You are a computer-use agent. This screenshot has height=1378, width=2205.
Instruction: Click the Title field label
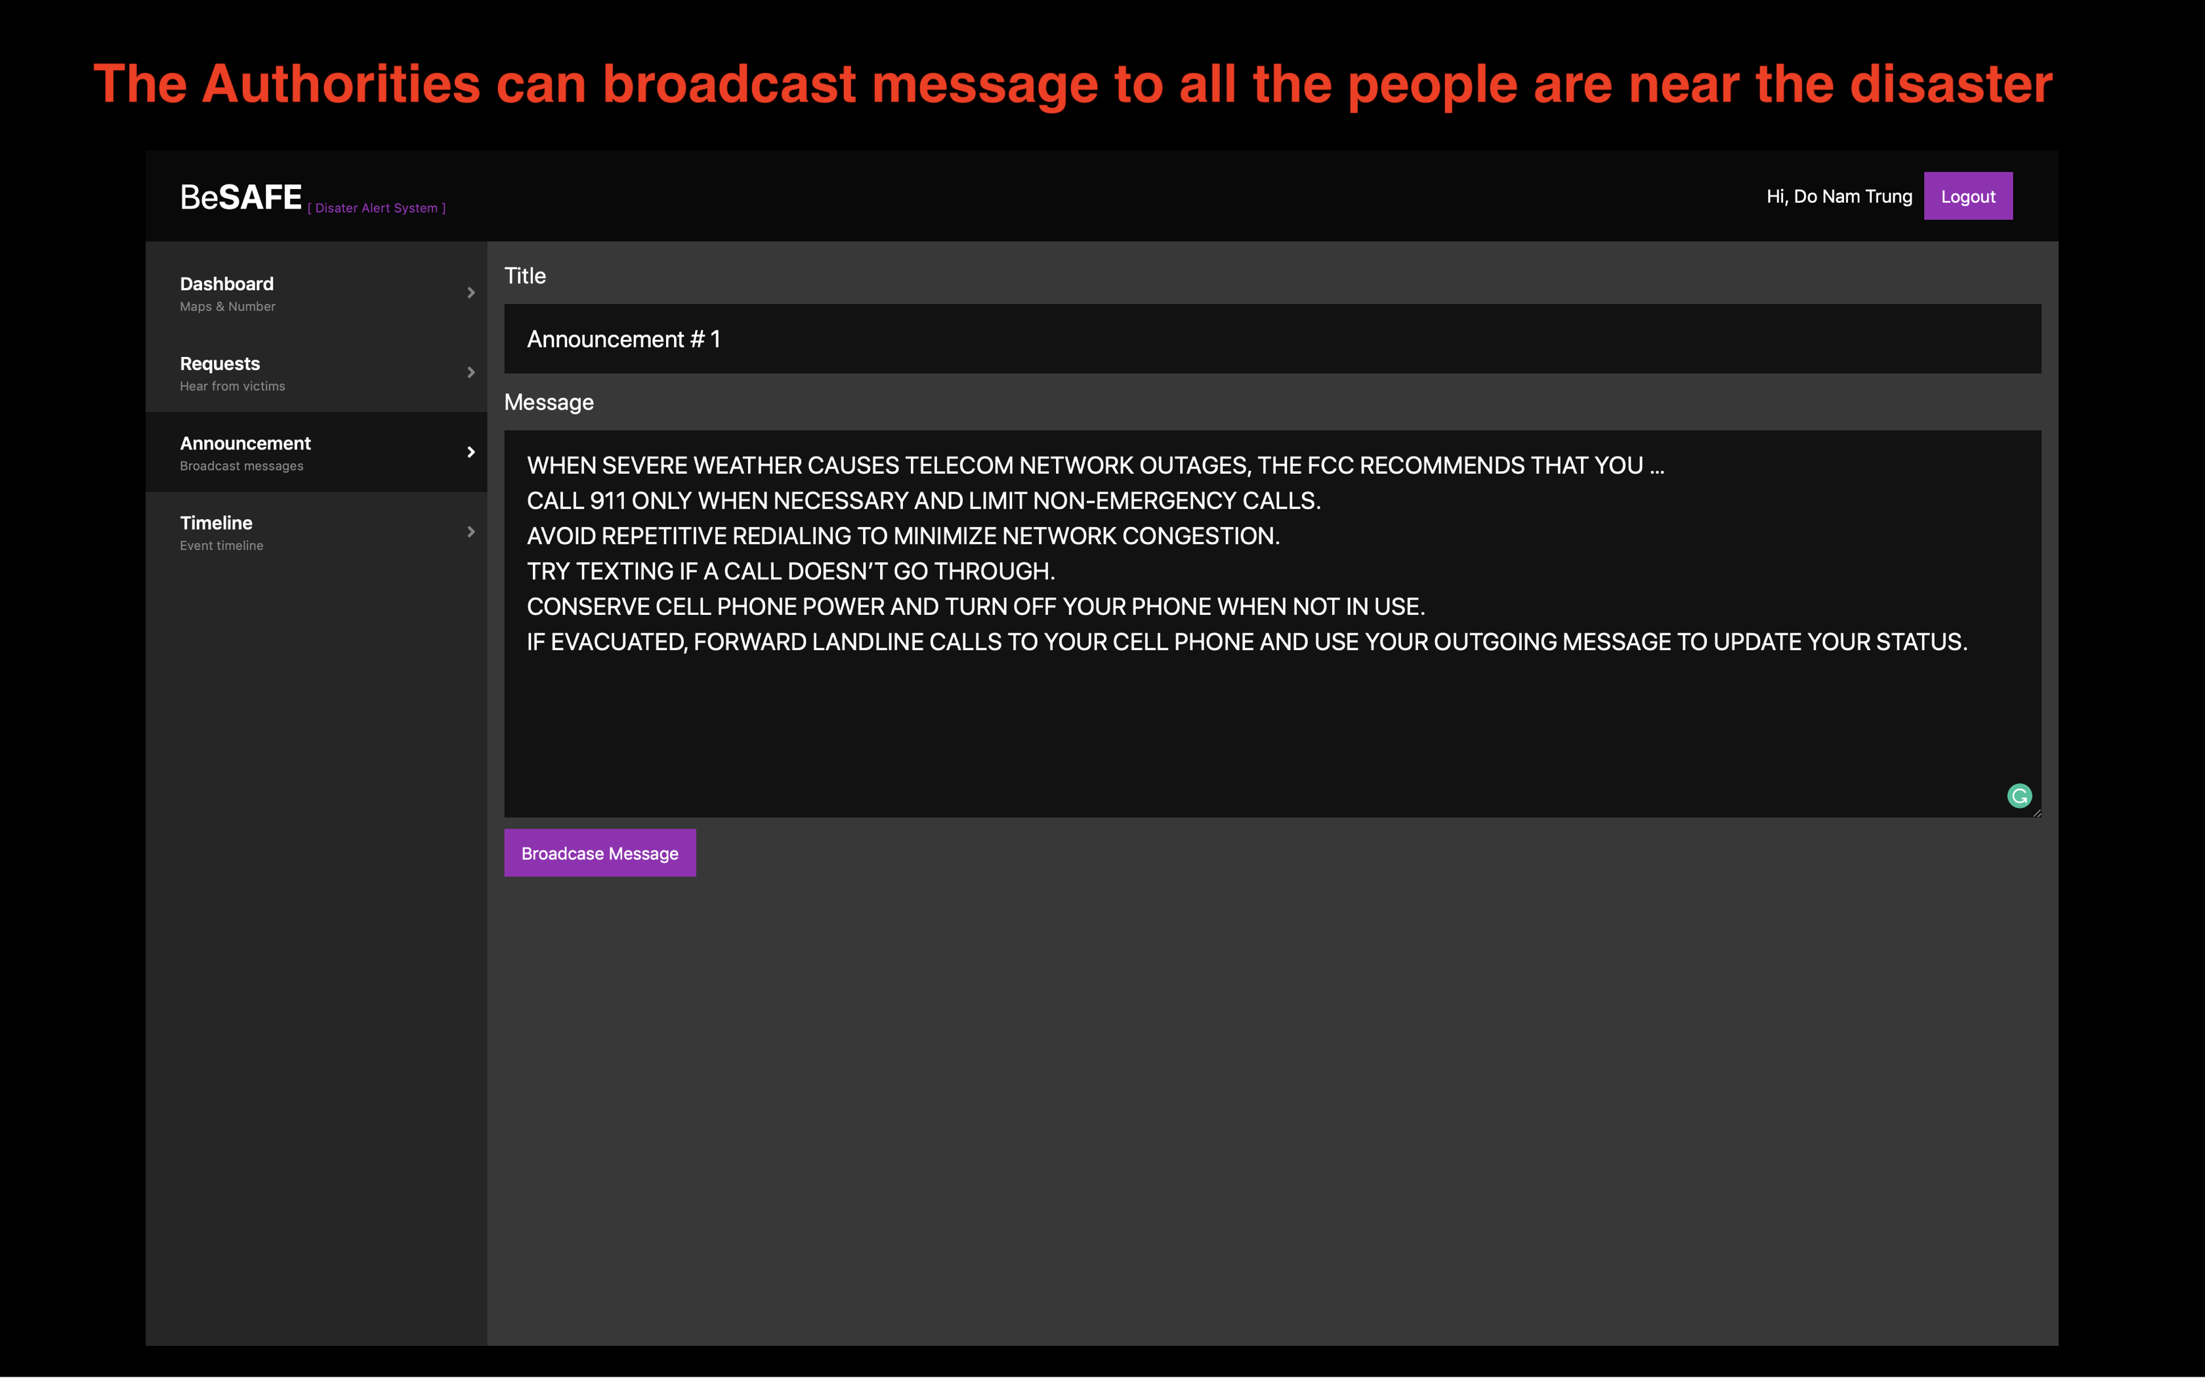point(525,276)
